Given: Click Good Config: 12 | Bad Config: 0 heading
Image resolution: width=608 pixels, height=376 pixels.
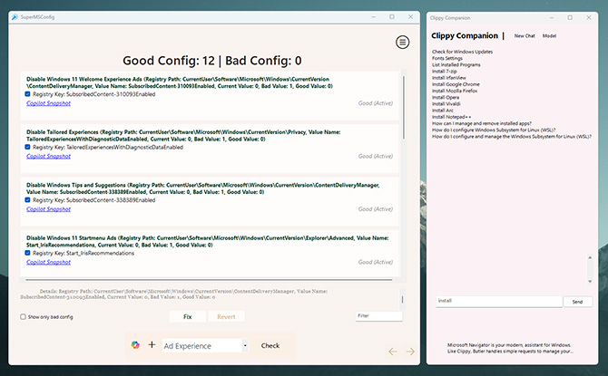Looking at the screenshot, I should pos(212,61).
